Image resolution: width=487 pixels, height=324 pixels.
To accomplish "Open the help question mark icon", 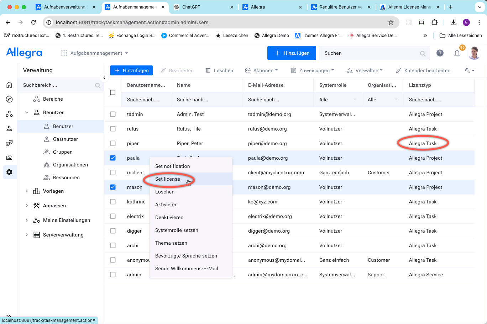I will coord(440,53).
